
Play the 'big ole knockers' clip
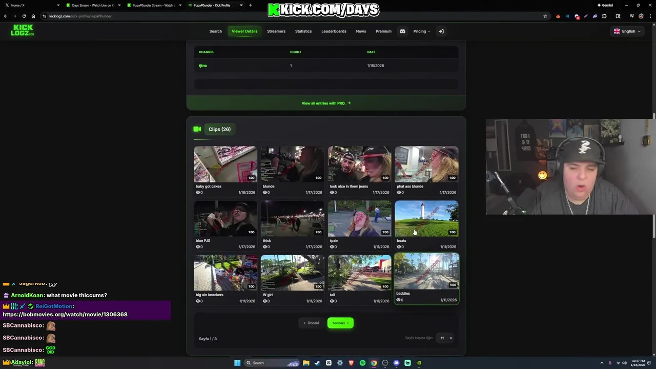225,273
